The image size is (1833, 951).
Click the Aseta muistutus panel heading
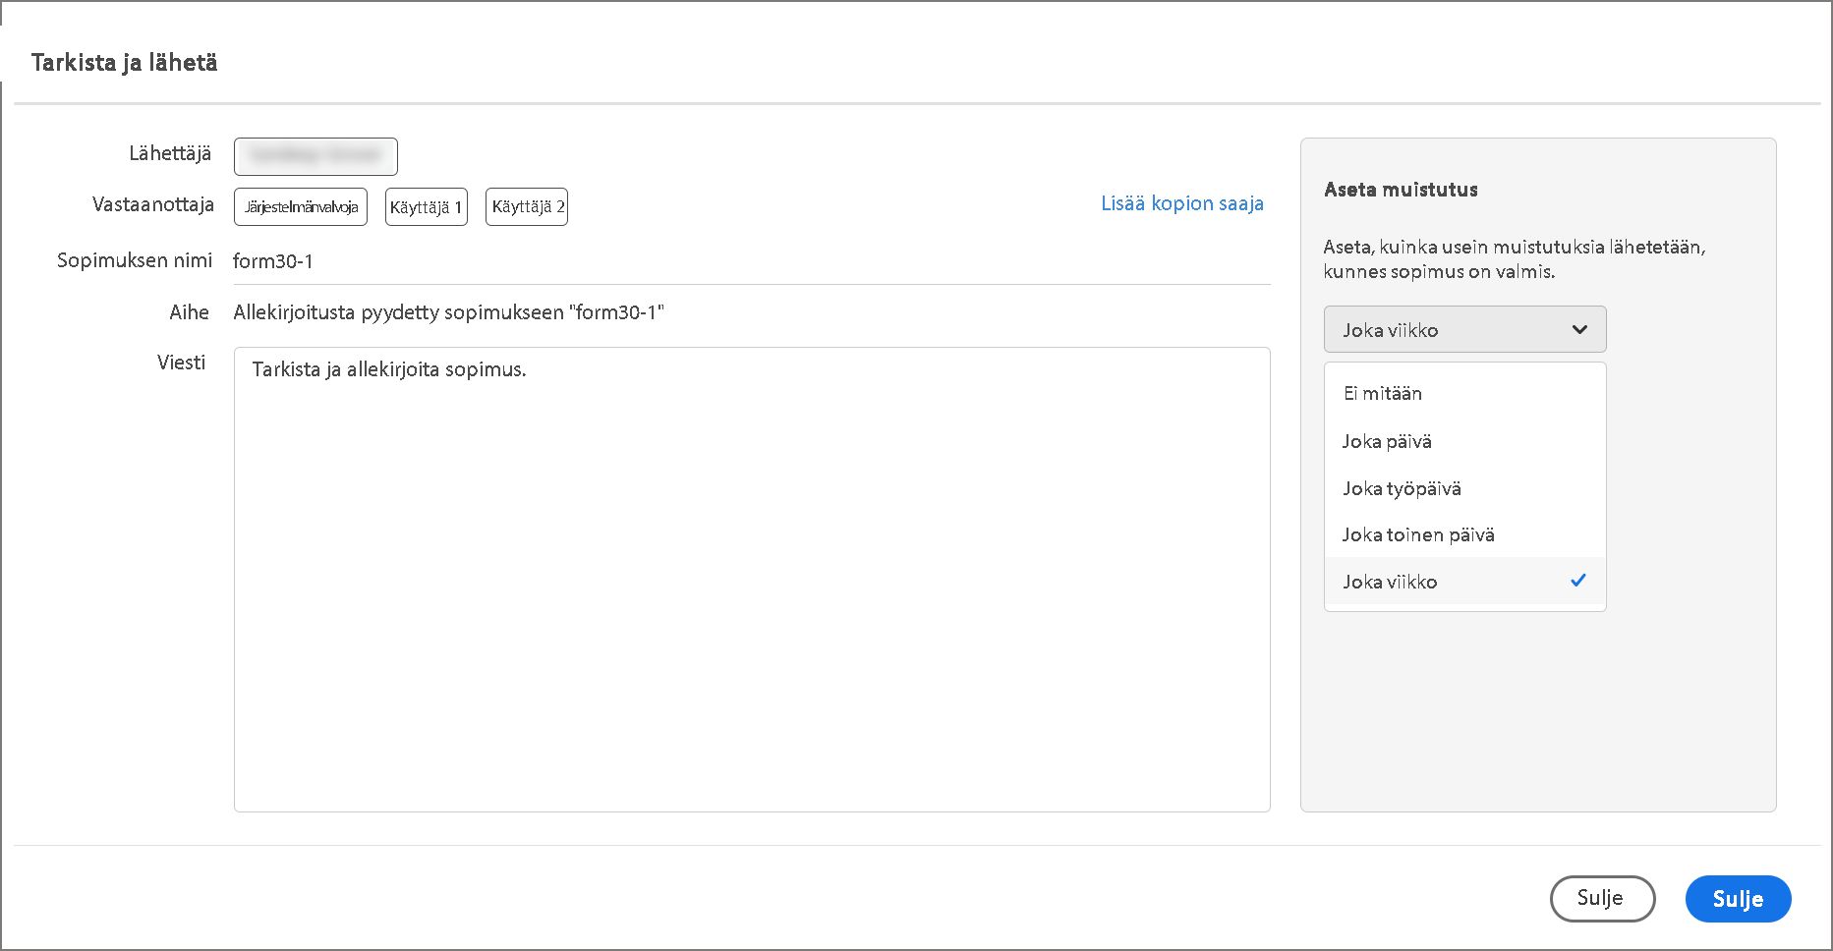(x=1401, y=190)
